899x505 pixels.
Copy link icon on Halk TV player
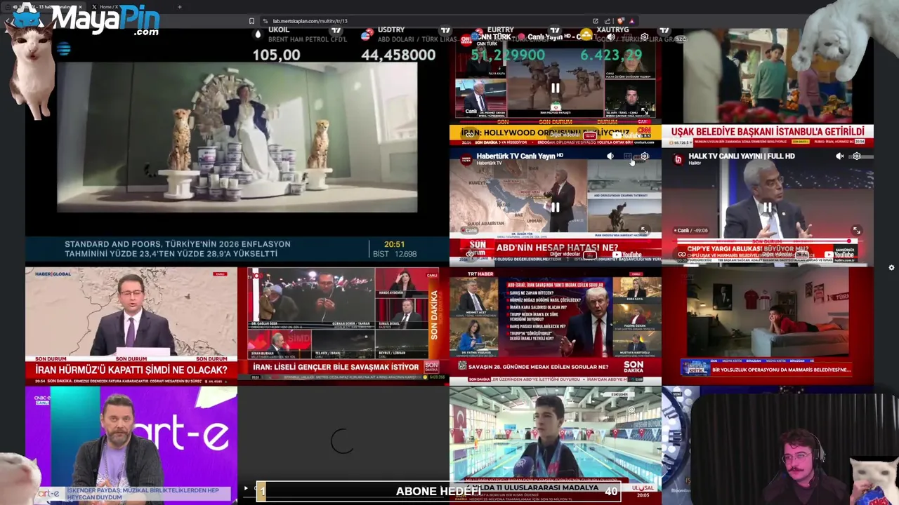coord(681,255)
